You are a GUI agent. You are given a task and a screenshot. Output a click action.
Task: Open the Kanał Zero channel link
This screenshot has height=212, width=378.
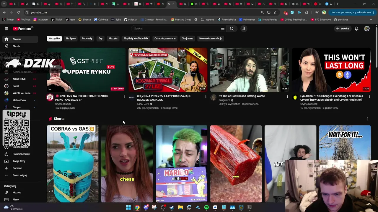click(x=143, y=104)
